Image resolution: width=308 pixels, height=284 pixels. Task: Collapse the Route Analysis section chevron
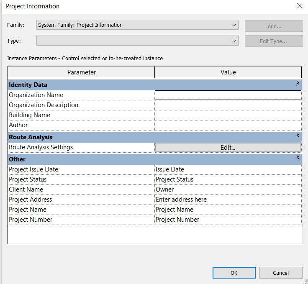tap(298, 135)
